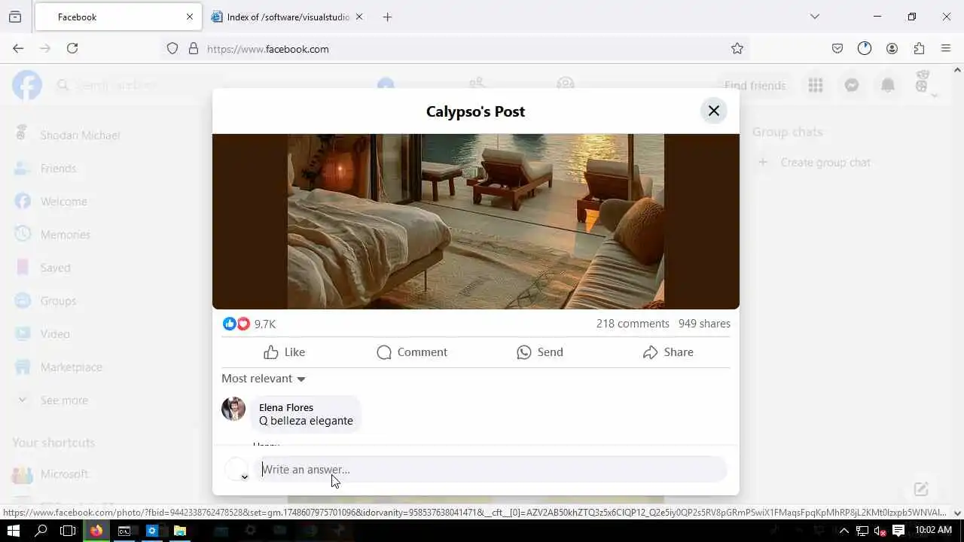Open Windows taskbar search
This screenshot has width=964, height=542.
(x=41, y=531)
